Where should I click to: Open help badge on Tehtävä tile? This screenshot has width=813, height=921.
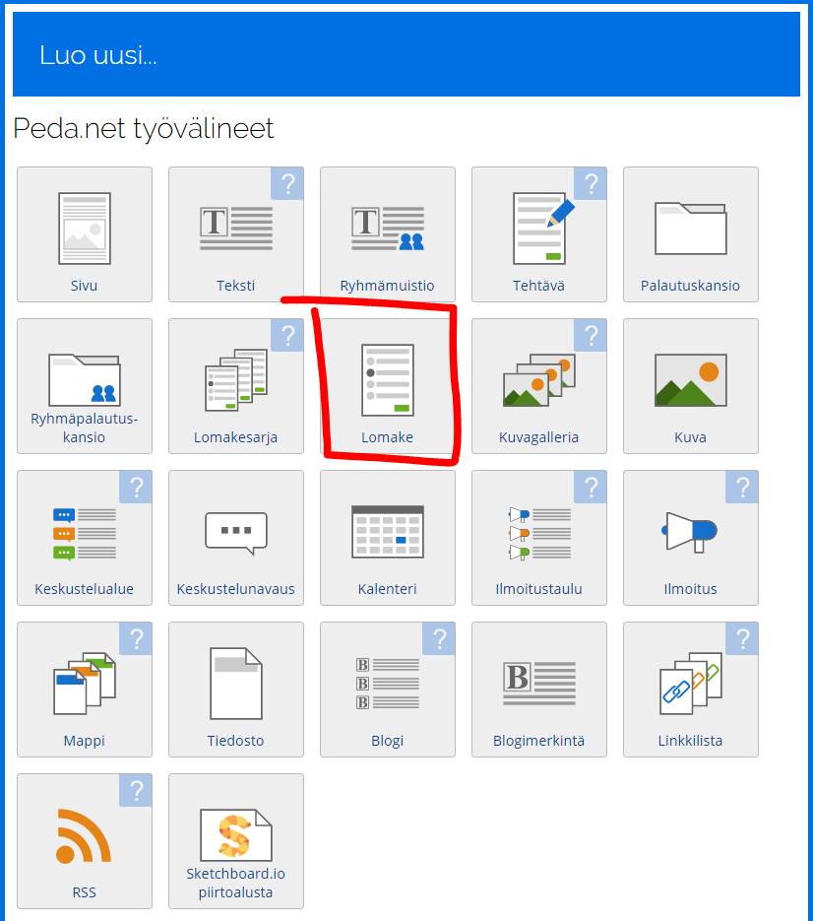tap(591, 184)
